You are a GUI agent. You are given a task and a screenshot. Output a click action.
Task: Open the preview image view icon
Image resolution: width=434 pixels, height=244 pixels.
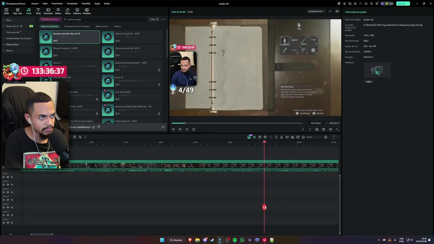(x=337, y=11)
